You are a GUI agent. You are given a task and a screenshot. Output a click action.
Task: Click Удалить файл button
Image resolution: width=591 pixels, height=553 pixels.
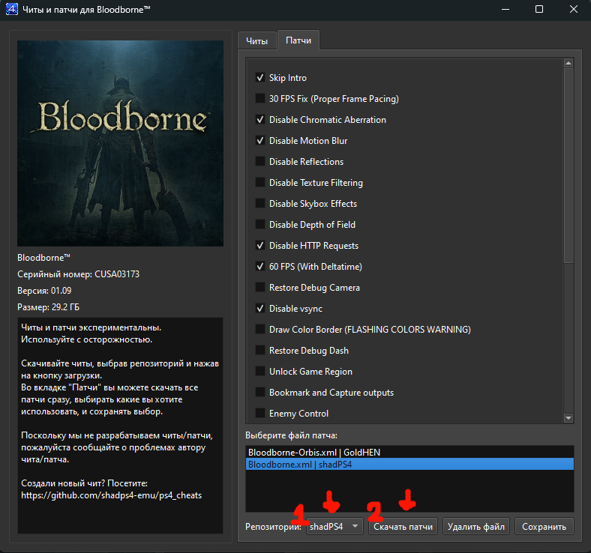tap(476, 526)
